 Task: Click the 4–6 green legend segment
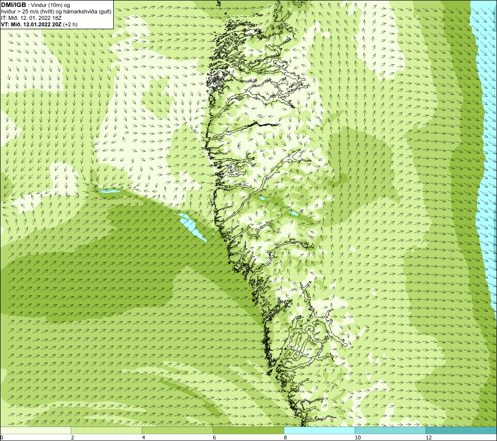point(177,430)
